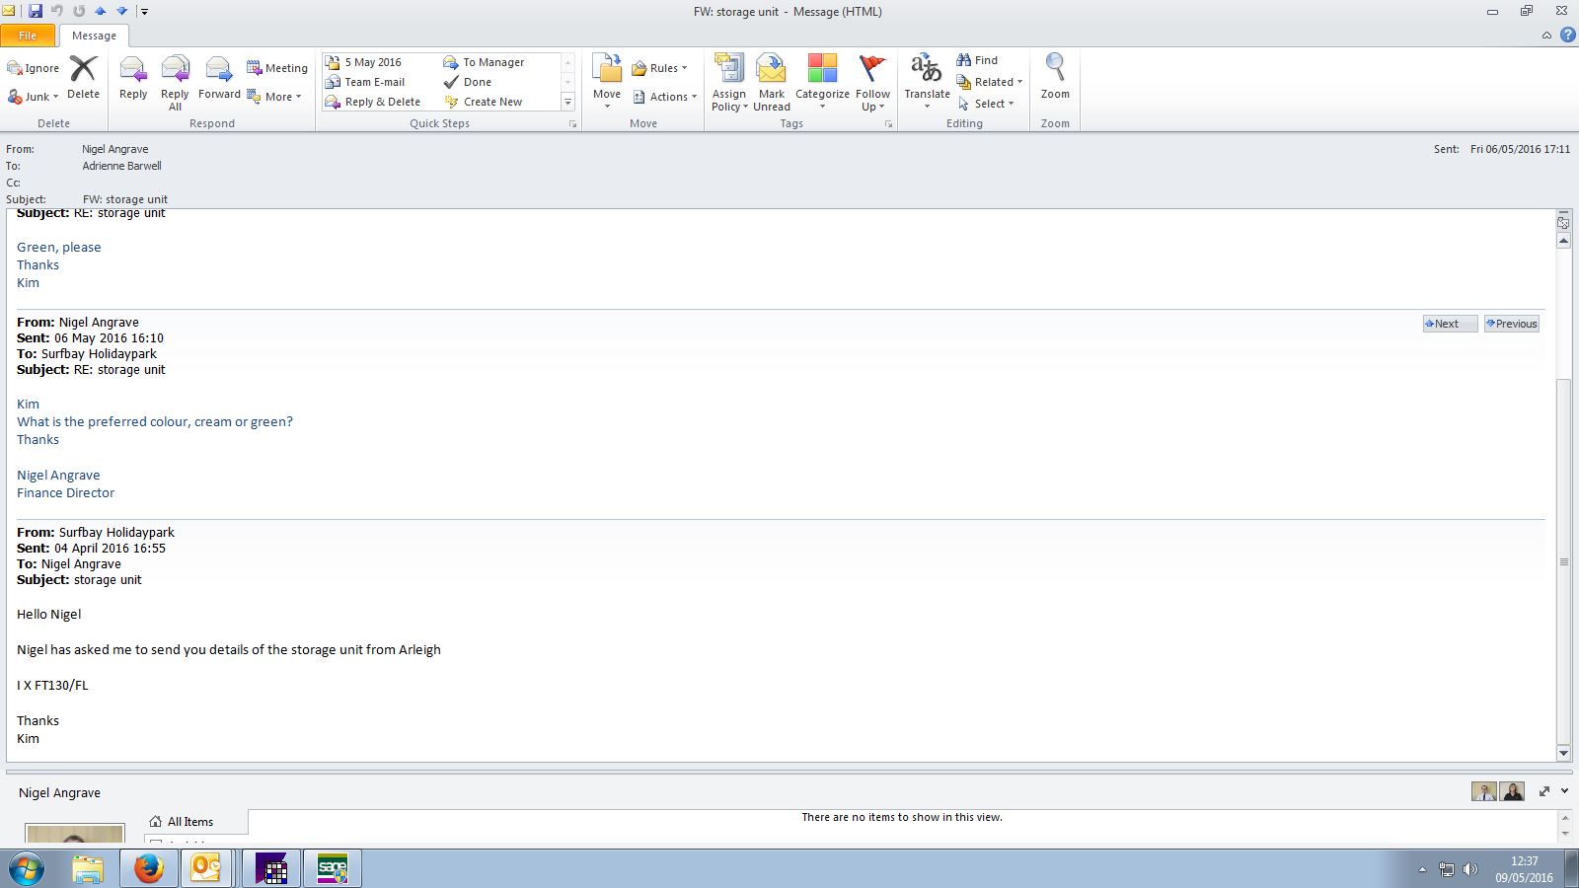The width and height of the screenshot is (1579, 888).
Task: Go to the Previous message section
Action: (1511, 324)
